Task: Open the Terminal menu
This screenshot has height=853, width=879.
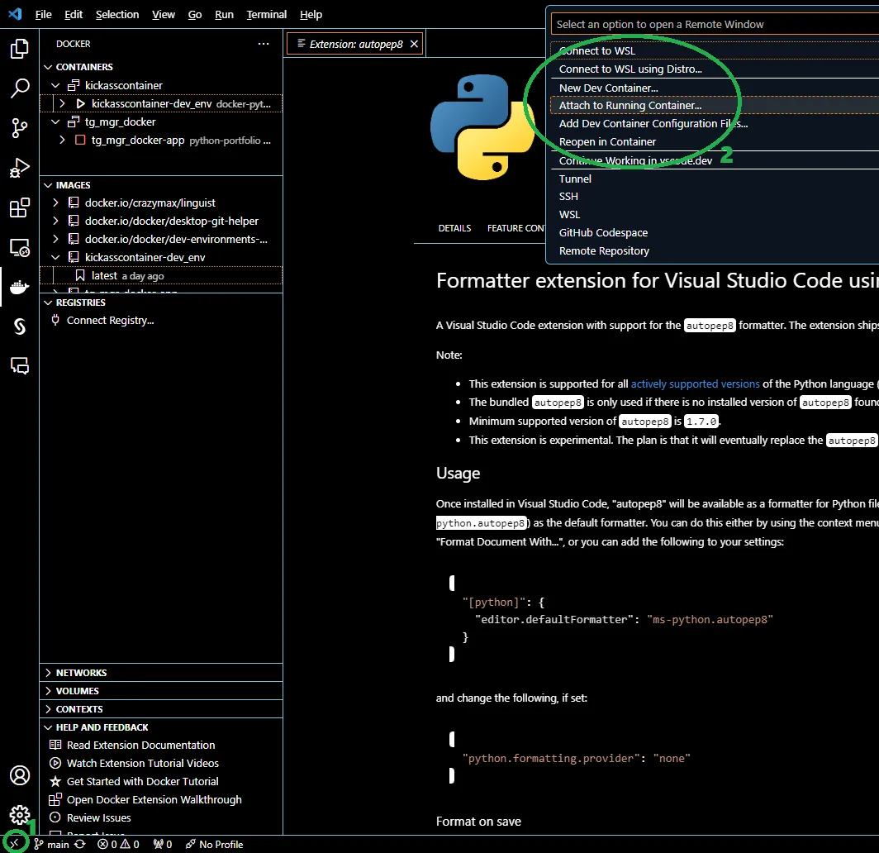Action: pyautogui.click(x=266, y=14)
